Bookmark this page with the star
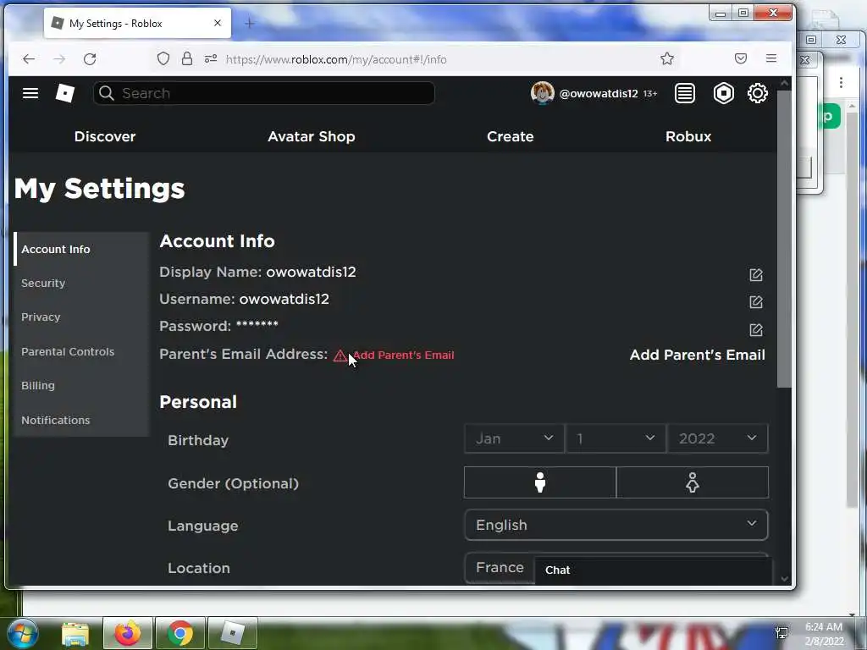867x650 pixels. pos(667,58)
